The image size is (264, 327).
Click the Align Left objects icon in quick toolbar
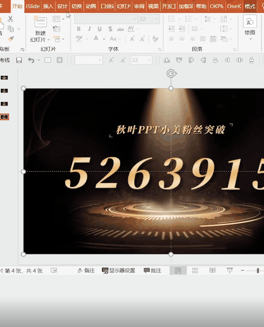191,60
